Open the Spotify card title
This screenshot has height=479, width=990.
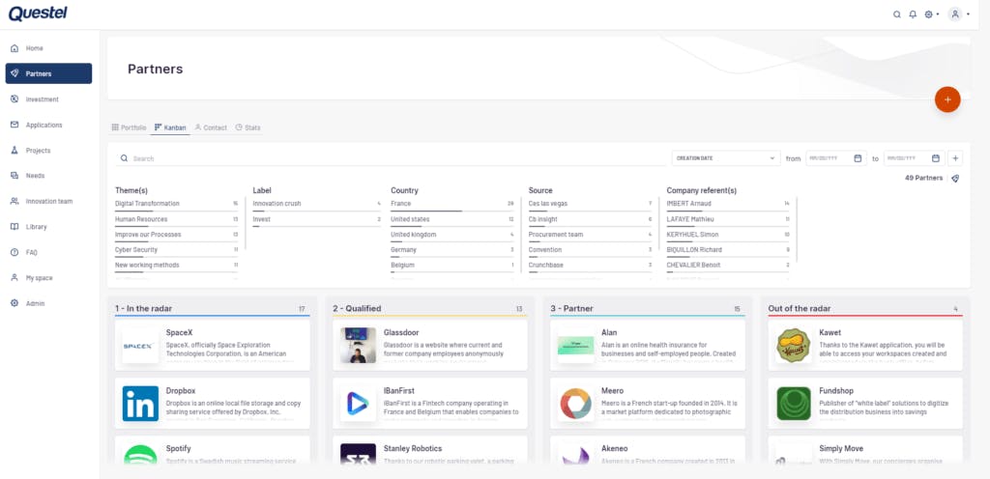click(x=178, y=449)
